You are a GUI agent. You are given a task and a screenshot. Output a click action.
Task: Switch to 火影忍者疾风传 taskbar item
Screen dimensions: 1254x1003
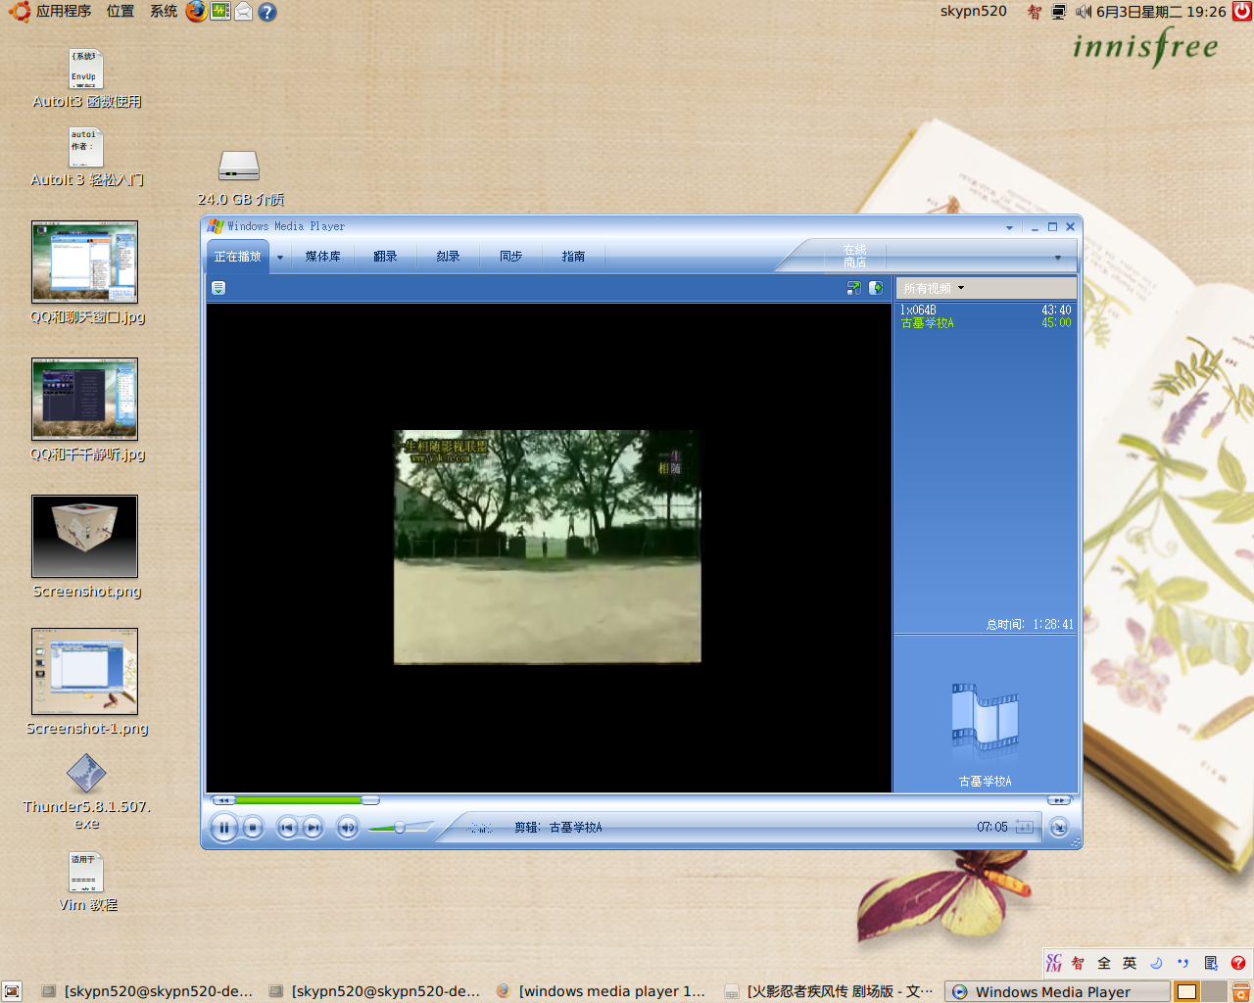tap(829, 991)
